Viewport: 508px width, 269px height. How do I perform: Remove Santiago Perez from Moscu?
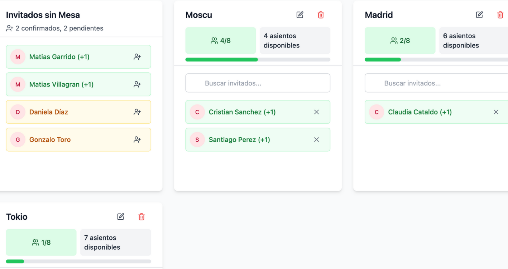coord(316,140)
